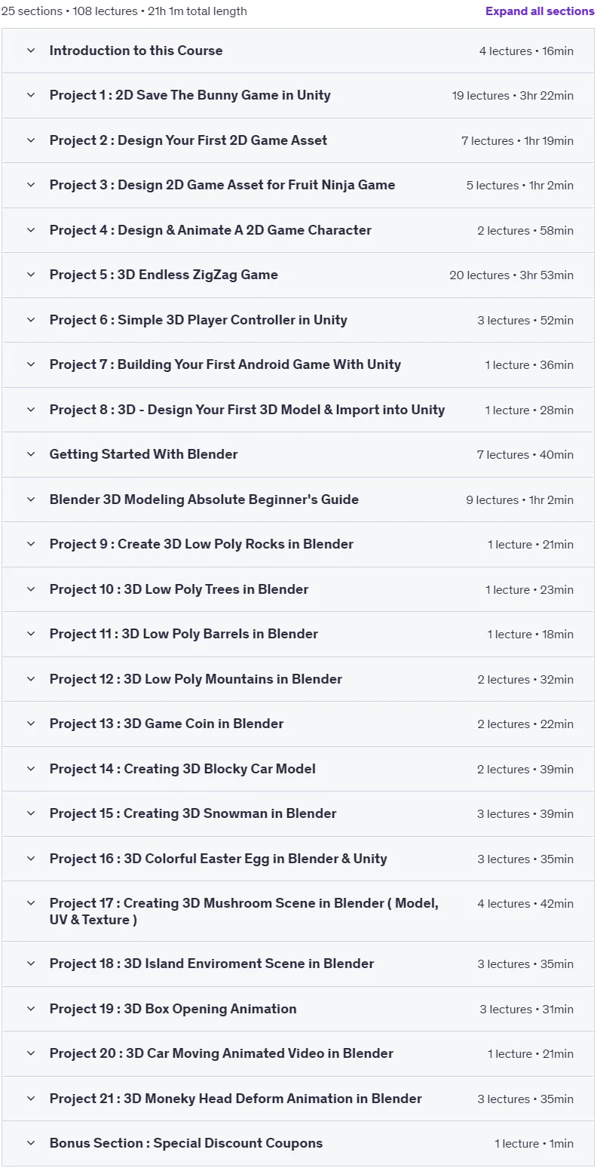Image resolution: width=597 pixels, height=1168 pixels.
Task: Click chevron beside Project 13 Game Coin
Action: pyautogui.click(x=31, y=724)
